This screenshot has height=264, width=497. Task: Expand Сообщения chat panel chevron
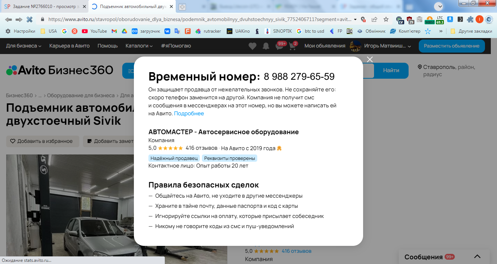click(x=477, y=257)
